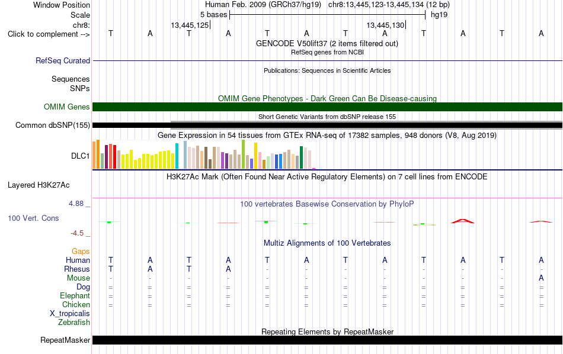Click the Chicken species row label
The width and height of the screenshot is (563, 354).
pyautogui.click(x=76, y=304)
